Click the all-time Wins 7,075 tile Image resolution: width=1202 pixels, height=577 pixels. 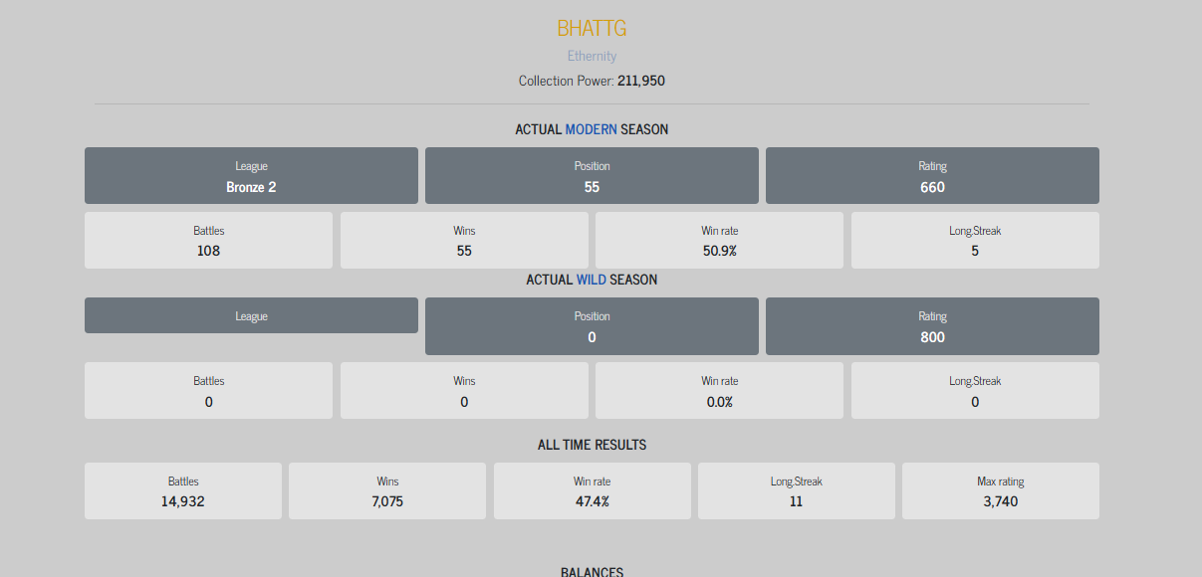tap(387, 490)
